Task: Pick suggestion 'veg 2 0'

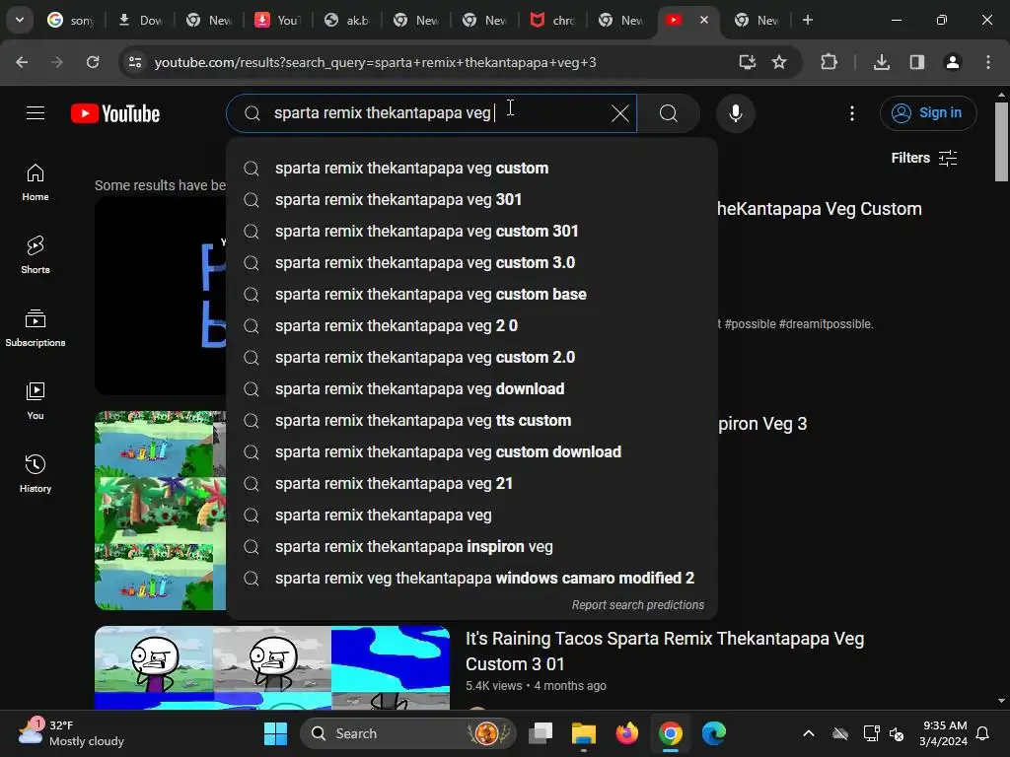Action: pyautogui.click(x=471, y=325)
